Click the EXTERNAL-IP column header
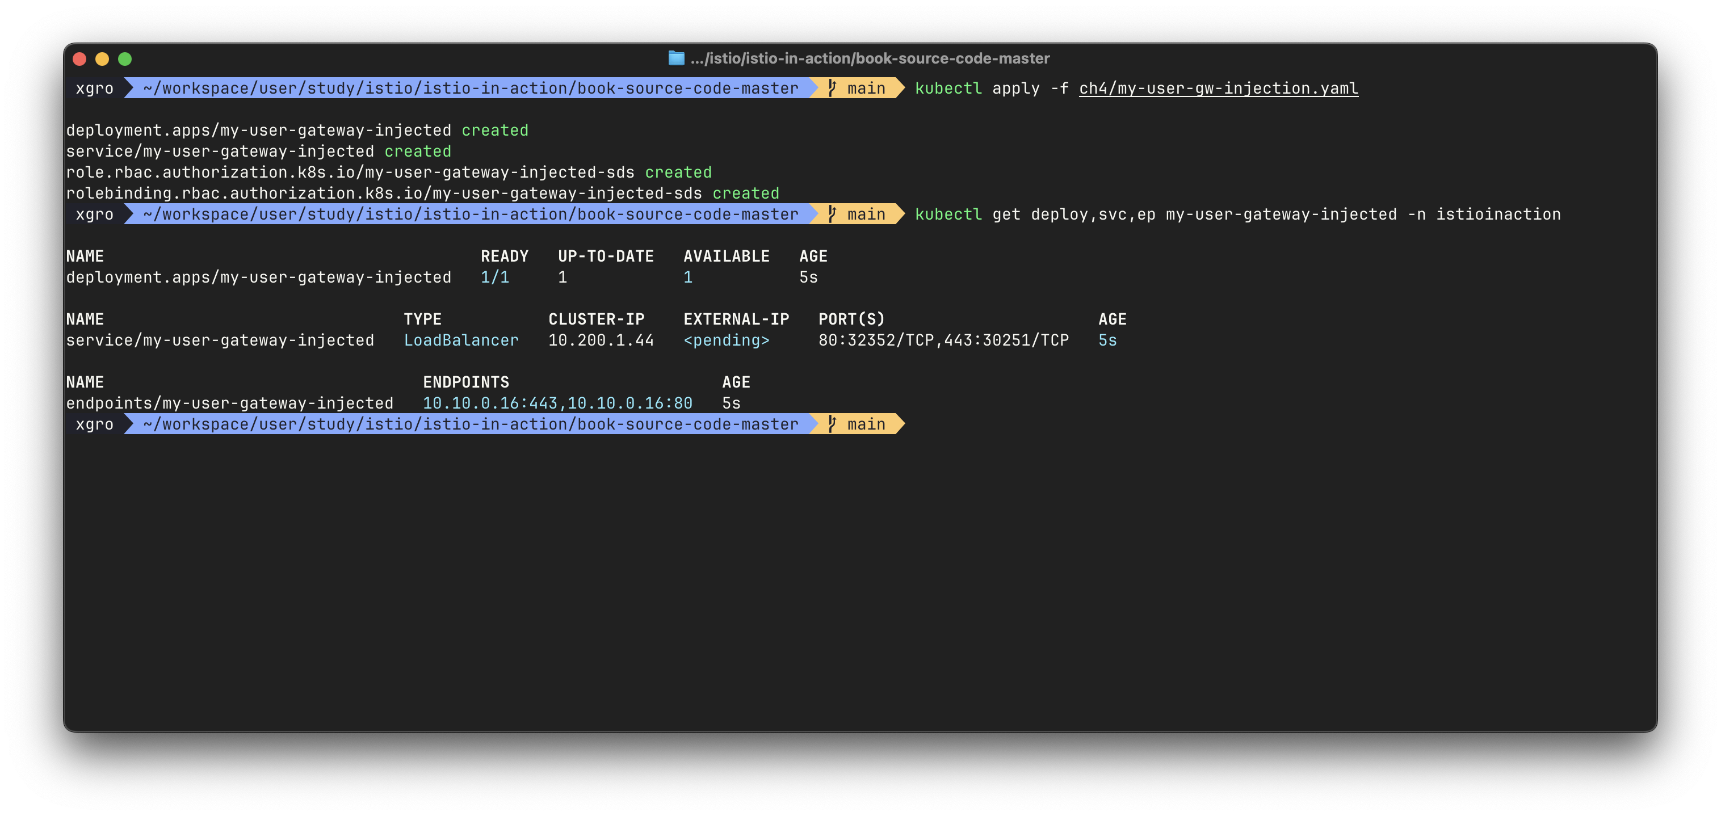 (736, 319)
